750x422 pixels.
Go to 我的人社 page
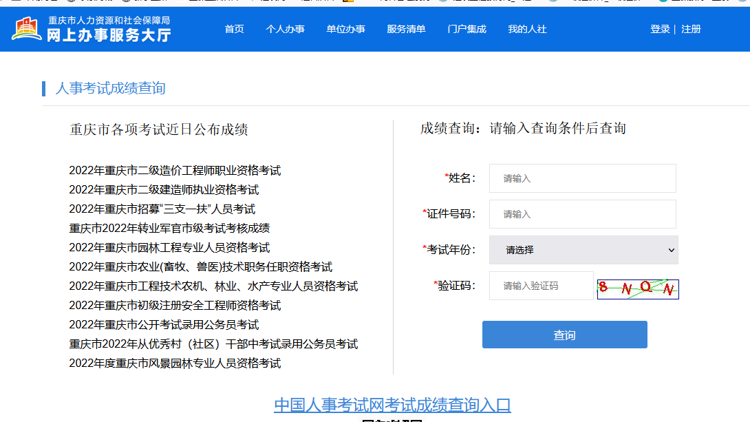coord(527,29)
